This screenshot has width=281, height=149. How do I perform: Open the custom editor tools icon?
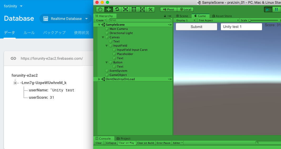pos(151,9)
